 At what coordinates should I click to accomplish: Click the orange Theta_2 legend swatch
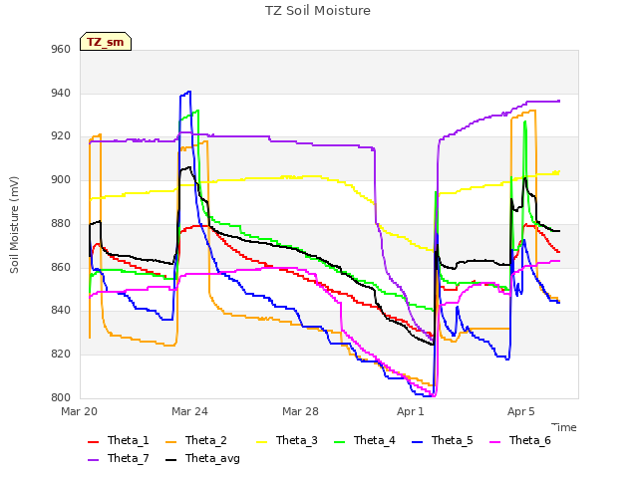(x=170, y=442)
